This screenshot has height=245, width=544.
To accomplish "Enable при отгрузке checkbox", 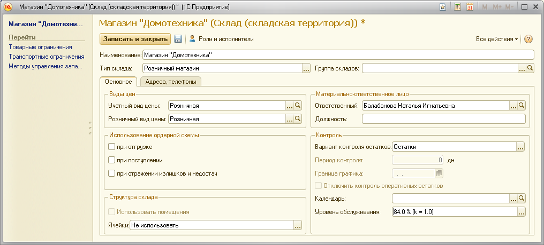I will point(111,147).
